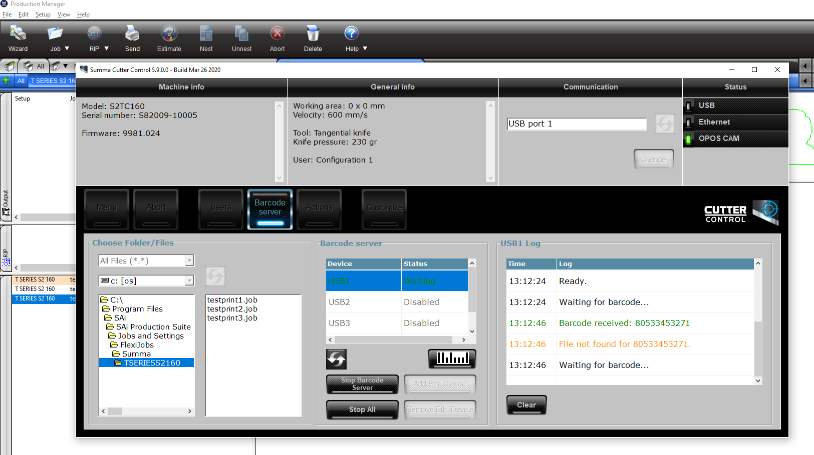Viewport: 814px width, 455px height.
Task: Click the Remove Eth. Device button
Action: [x=440, y=409]
